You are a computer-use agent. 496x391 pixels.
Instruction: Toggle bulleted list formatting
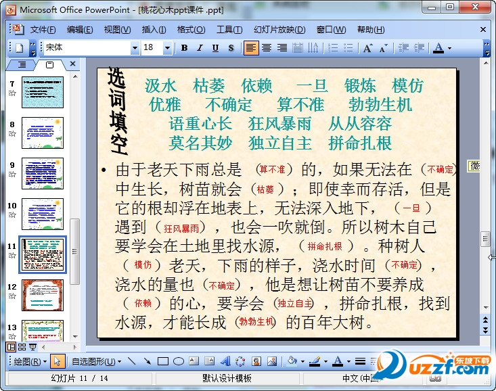tap(348, 48)
